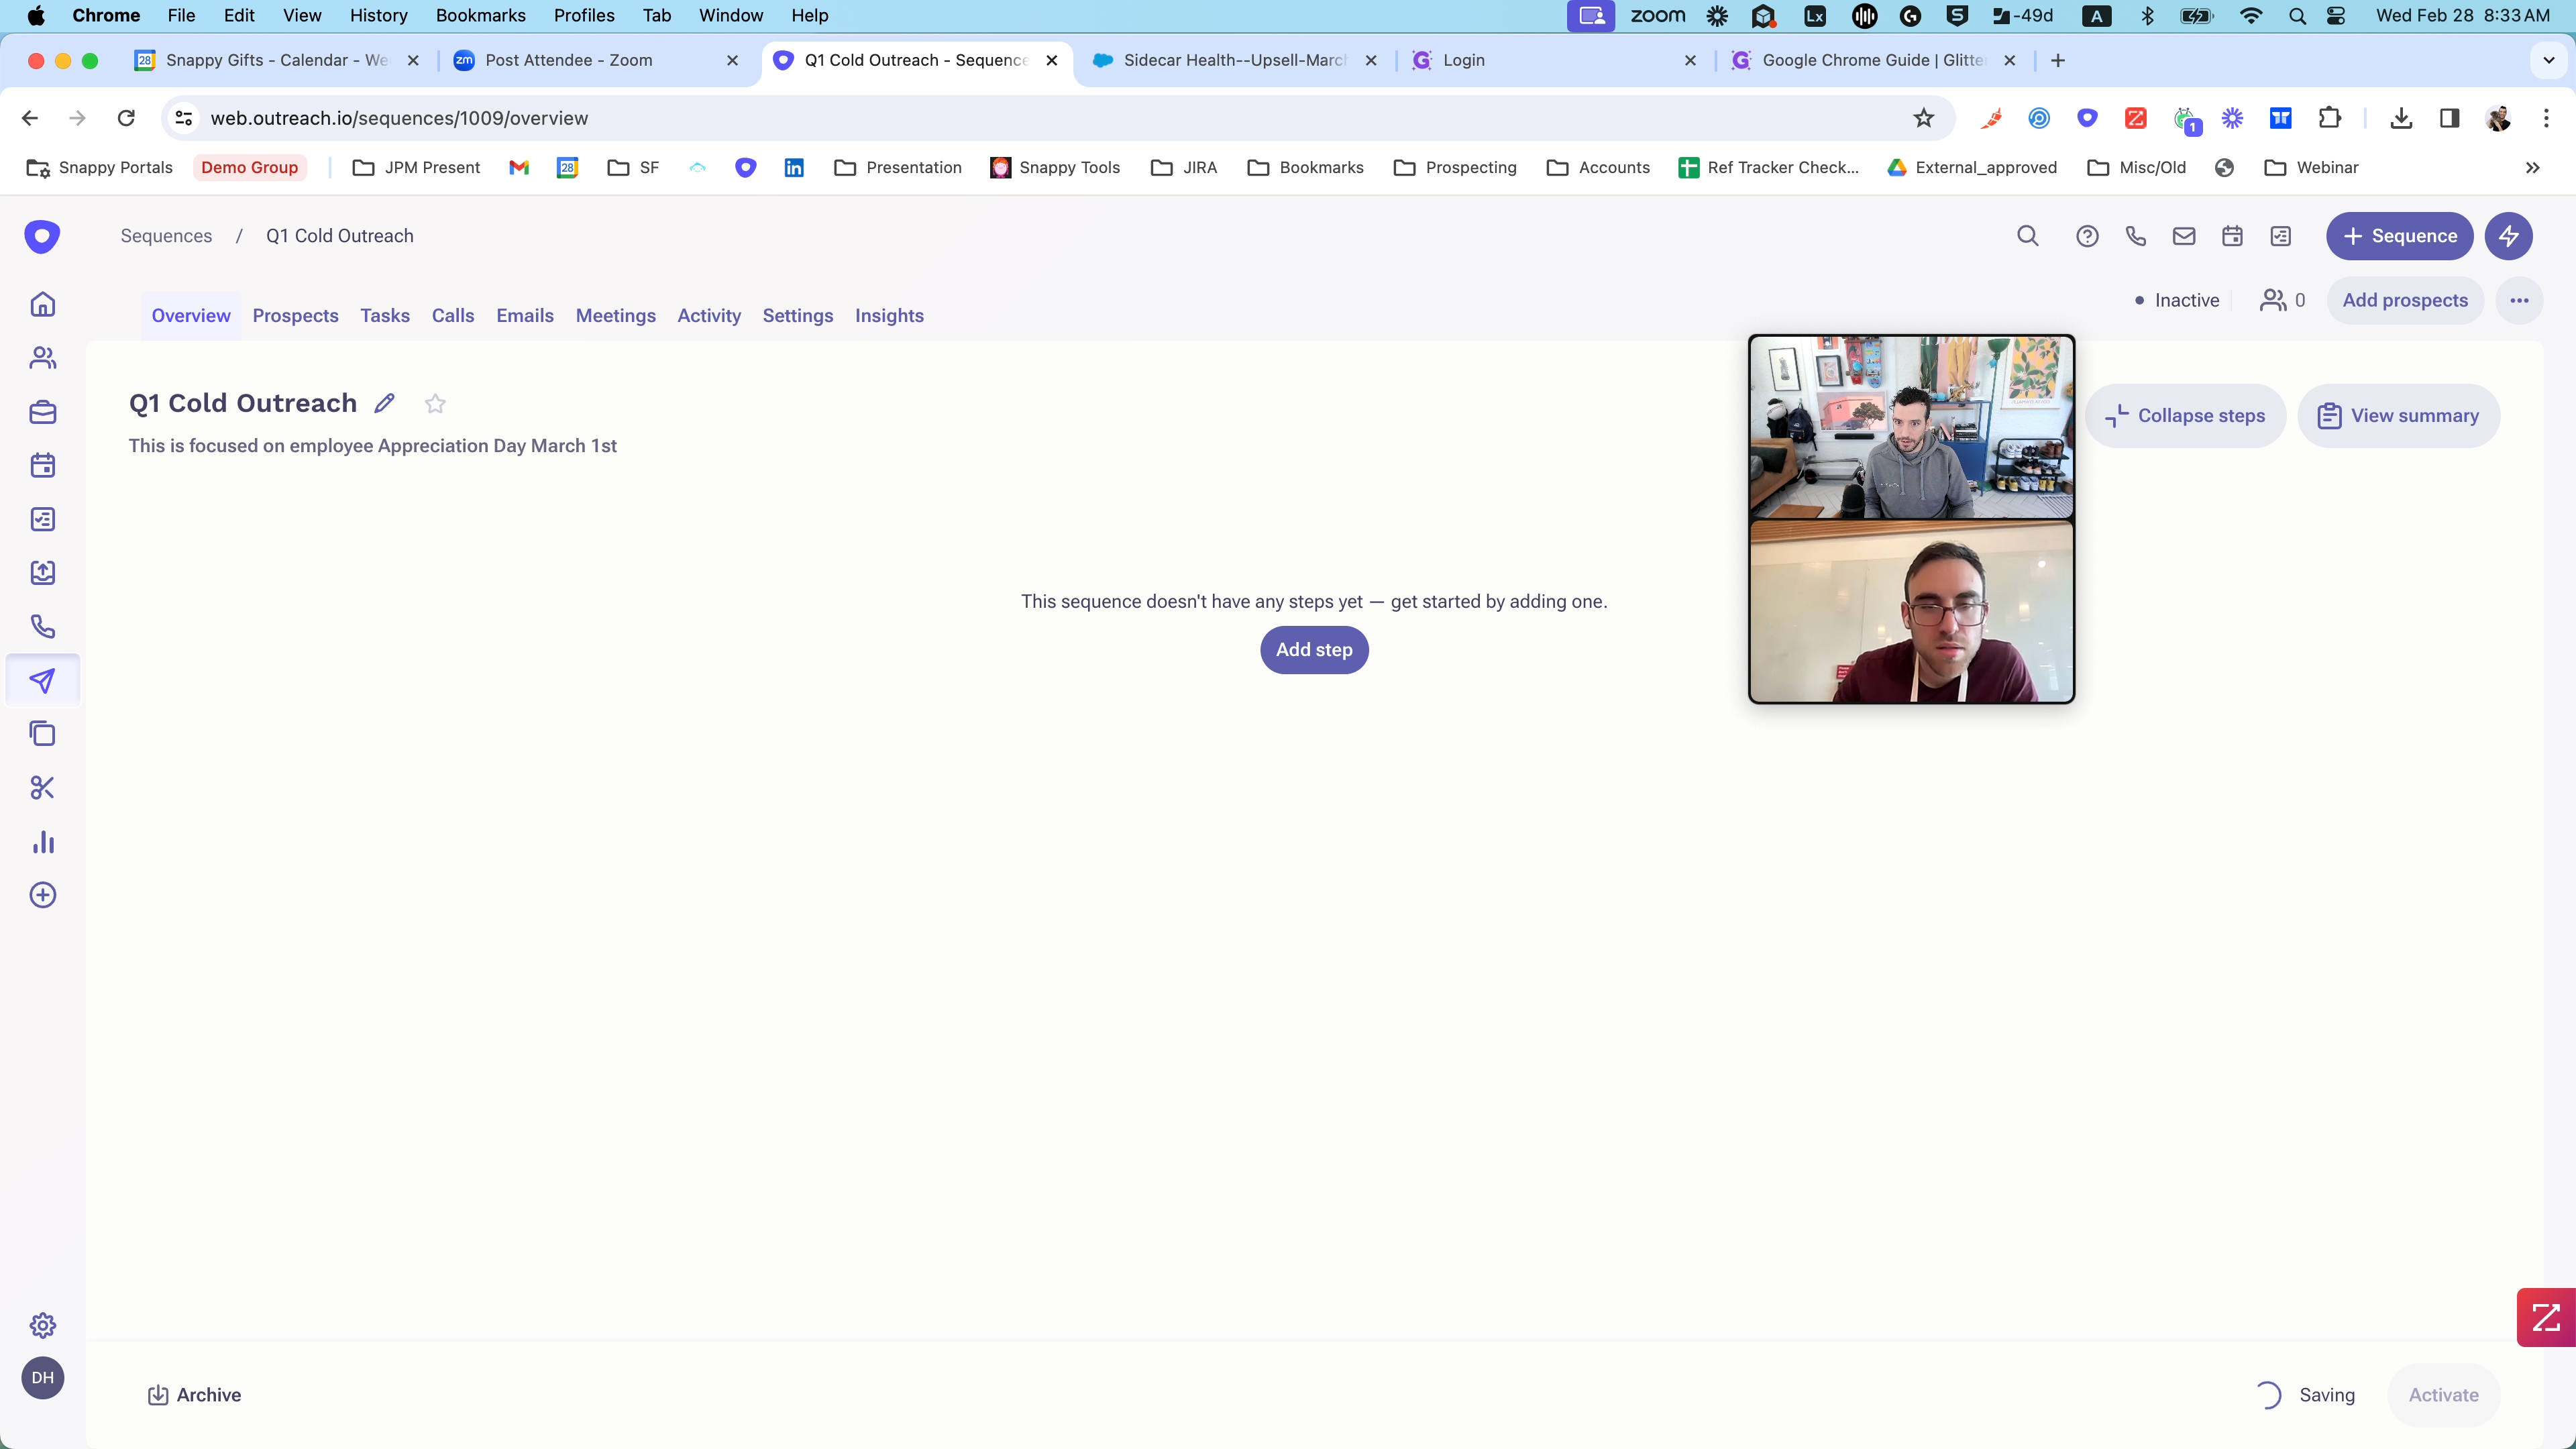This screenshot has width=2576, height=1449.
Task: Click the Zoominfo red widget at right edge
Action: pyautogui.click(x=2546, y=1317)
